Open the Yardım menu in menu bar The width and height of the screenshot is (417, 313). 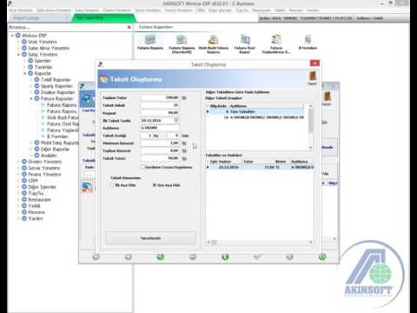point(313,10)
